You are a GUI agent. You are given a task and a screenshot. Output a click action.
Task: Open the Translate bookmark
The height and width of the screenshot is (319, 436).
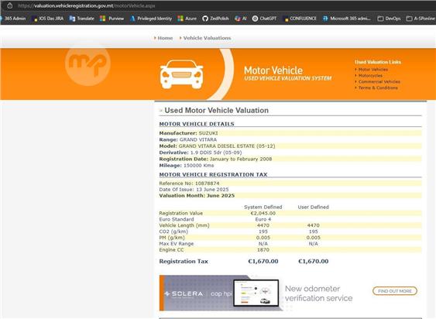(82, 19)
